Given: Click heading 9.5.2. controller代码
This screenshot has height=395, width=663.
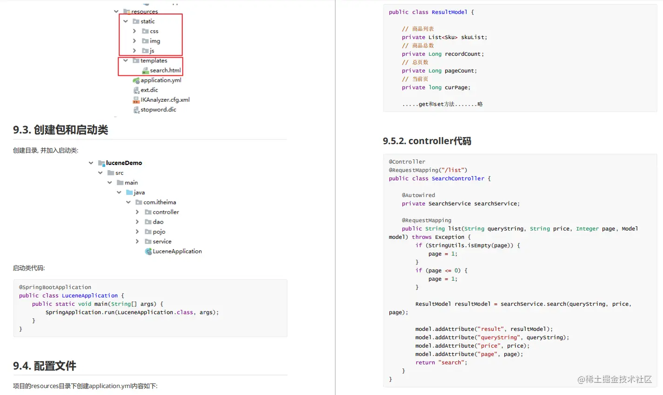Looking at the screenshot, I should [x=427, y=141].
